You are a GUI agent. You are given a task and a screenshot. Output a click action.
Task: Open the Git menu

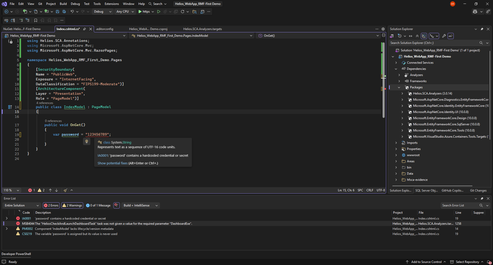(40, 4)
